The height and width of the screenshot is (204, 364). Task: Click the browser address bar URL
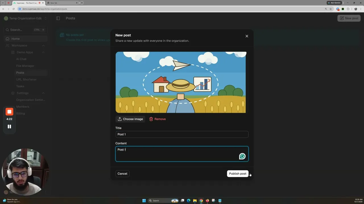coord(45,9)
